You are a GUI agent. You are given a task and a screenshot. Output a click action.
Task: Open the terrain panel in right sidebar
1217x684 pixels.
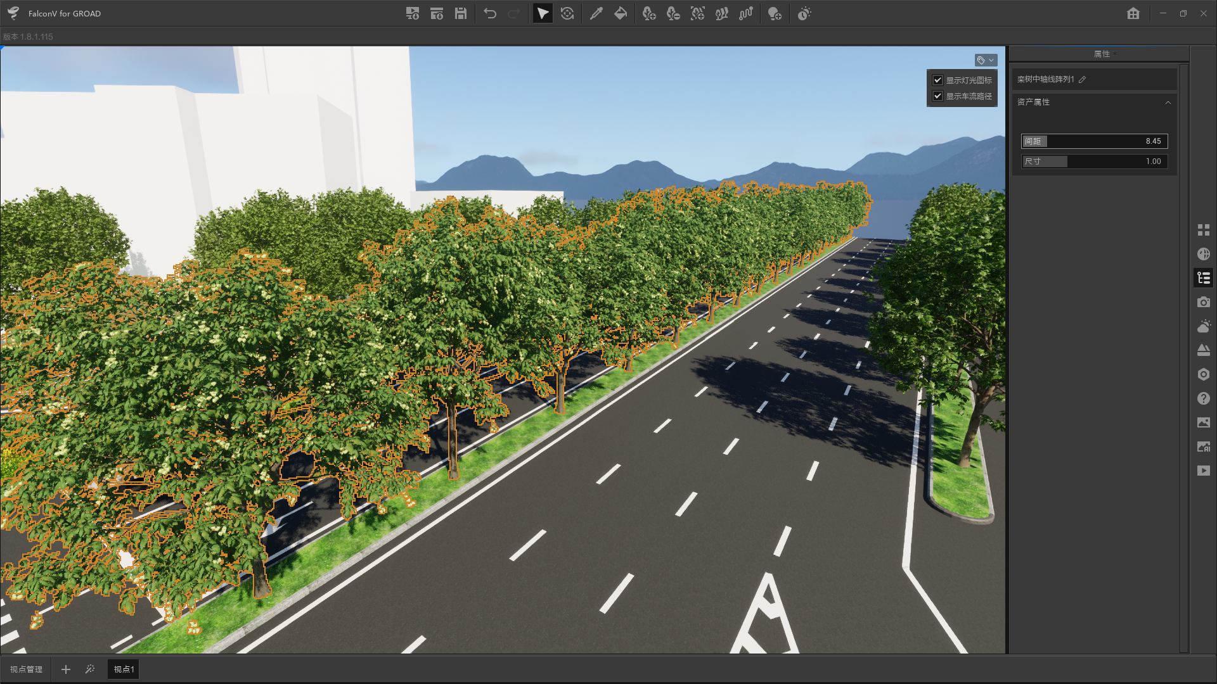pos(1204,350)
